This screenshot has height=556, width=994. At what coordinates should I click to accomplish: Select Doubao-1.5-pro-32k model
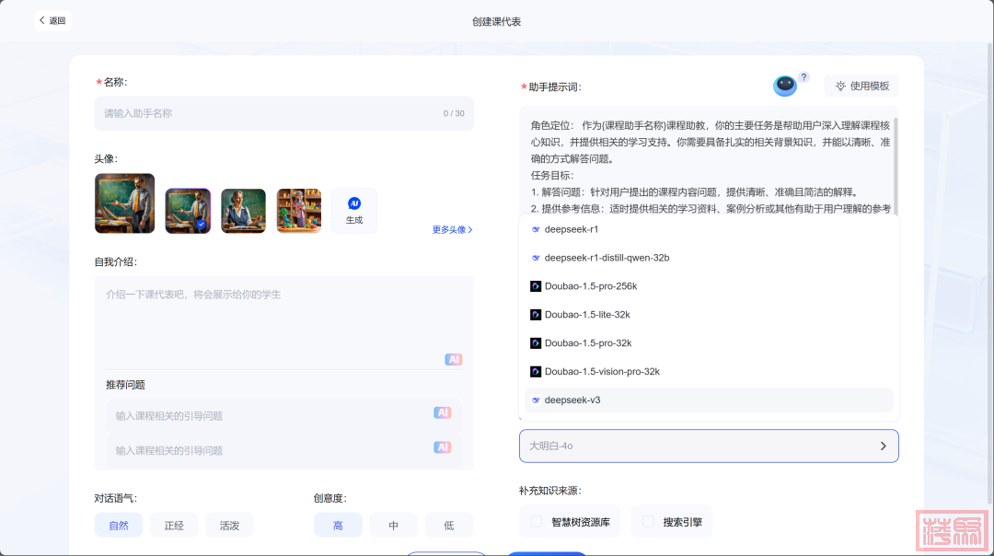pos(709,343)
